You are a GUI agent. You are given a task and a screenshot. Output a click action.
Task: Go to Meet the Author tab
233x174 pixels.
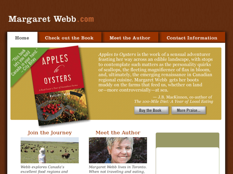click(x=130, y=38)
